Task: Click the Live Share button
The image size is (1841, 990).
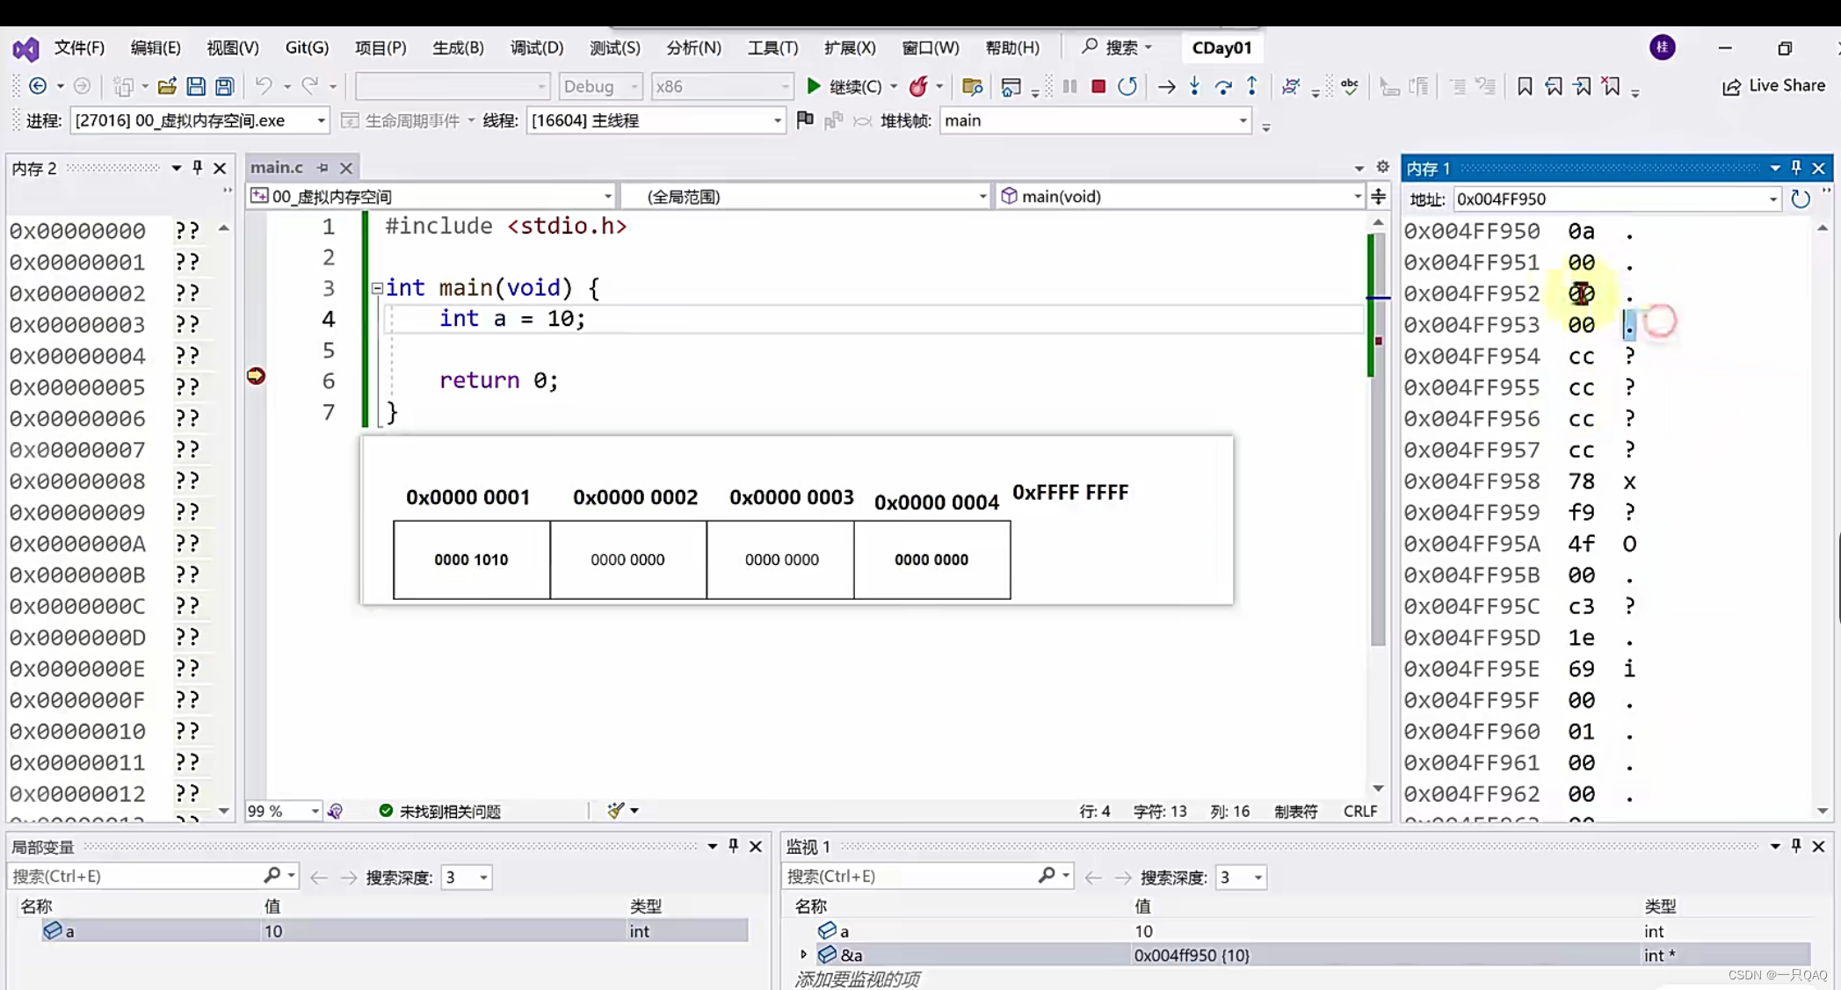Action: click(1774, 86)
